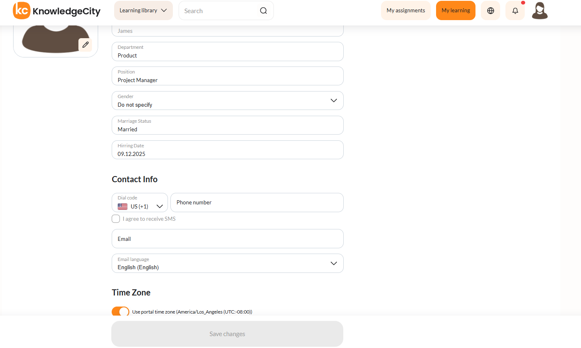581x348 pixels.
Task: Toggle the Use portal time zone switch
Action: tap(120, 312)
